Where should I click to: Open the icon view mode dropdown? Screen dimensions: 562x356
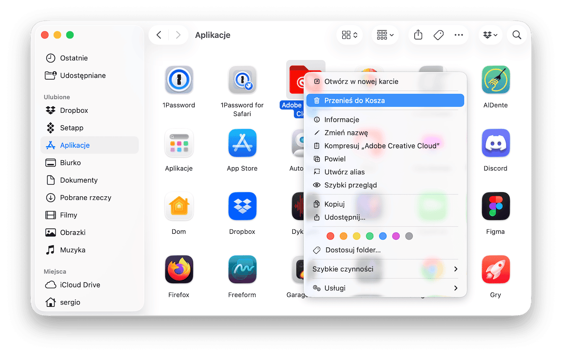click(x=349, y=35)
